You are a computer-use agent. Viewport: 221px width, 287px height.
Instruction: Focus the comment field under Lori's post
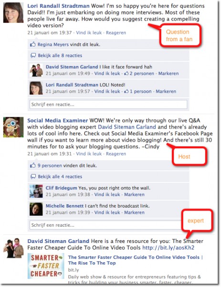[x=108, y=104]
